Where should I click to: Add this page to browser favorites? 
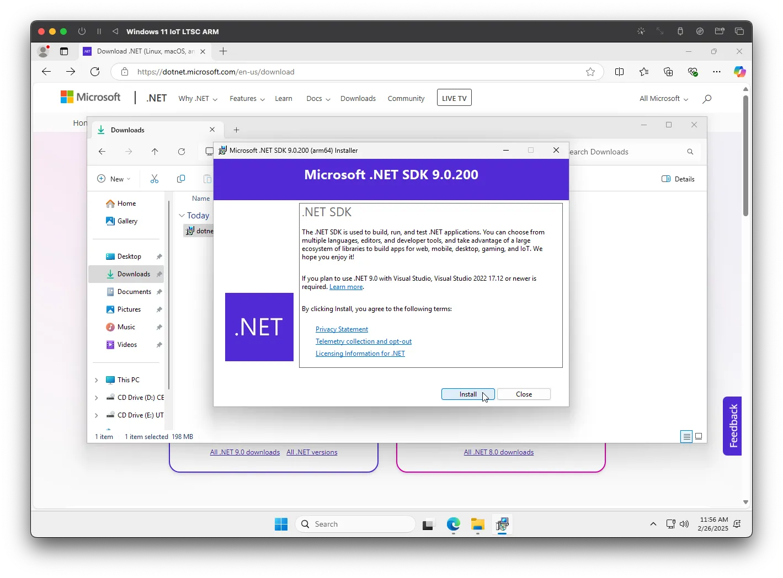(x=590, y=72)
